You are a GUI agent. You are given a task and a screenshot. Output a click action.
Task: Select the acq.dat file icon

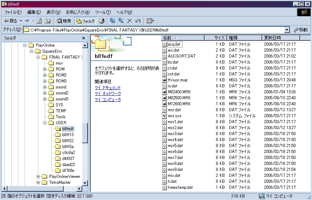point(164,44)
